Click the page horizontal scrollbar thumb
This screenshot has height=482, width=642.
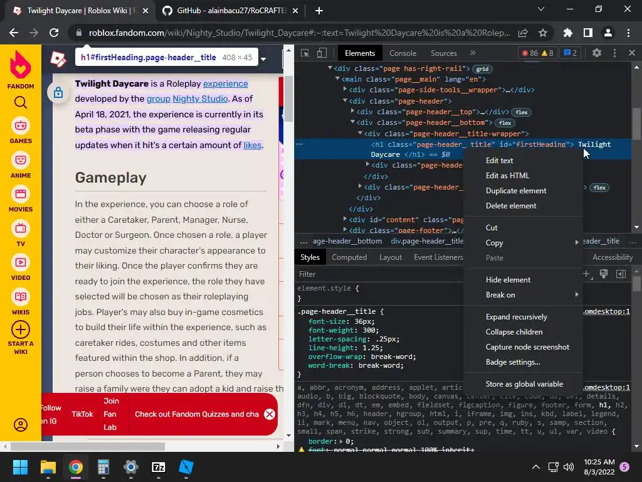click(88, 446)
